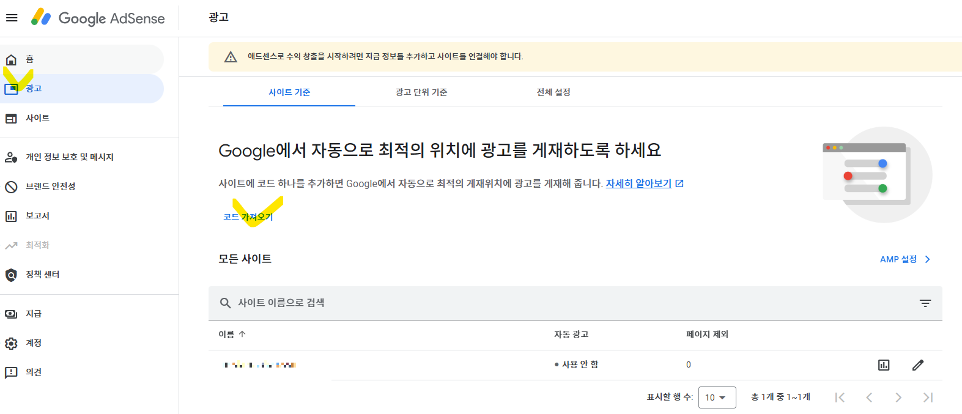Image resolution: width=962 pixels, height=414 pixels.
Task: Click the Google AdSense logo
Action: pos(98,18)
